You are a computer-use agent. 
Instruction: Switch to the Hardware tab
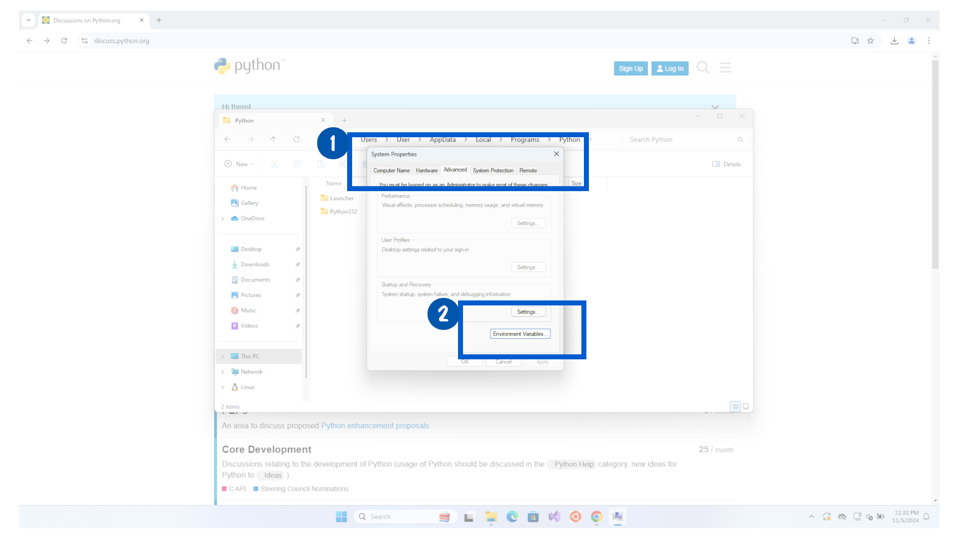tap(427, 171)
